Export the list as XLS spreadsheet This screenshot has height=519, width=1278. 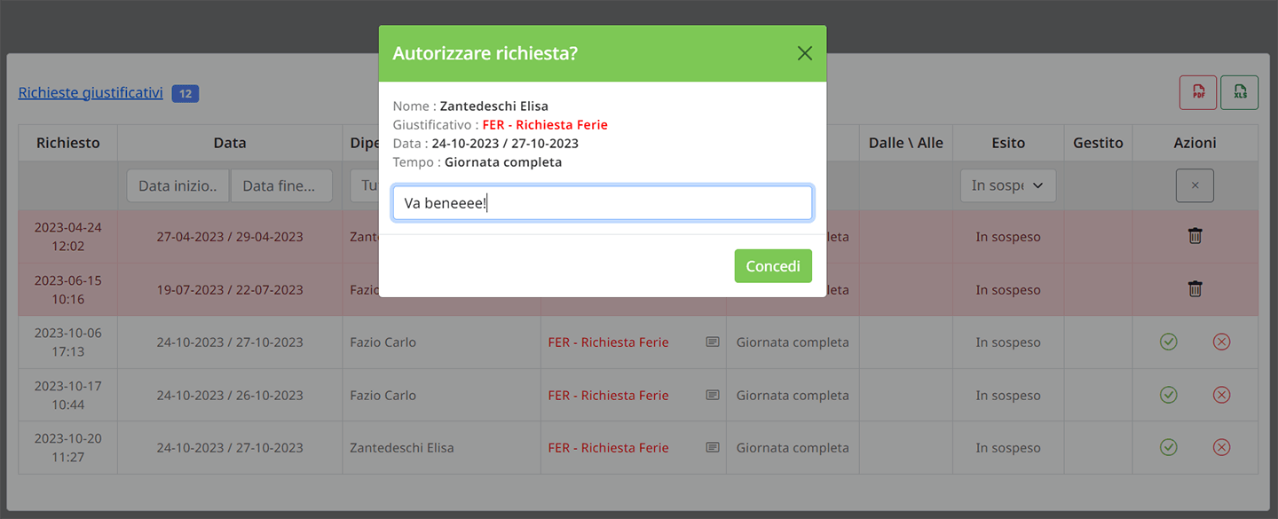(x=1239, y=92)
